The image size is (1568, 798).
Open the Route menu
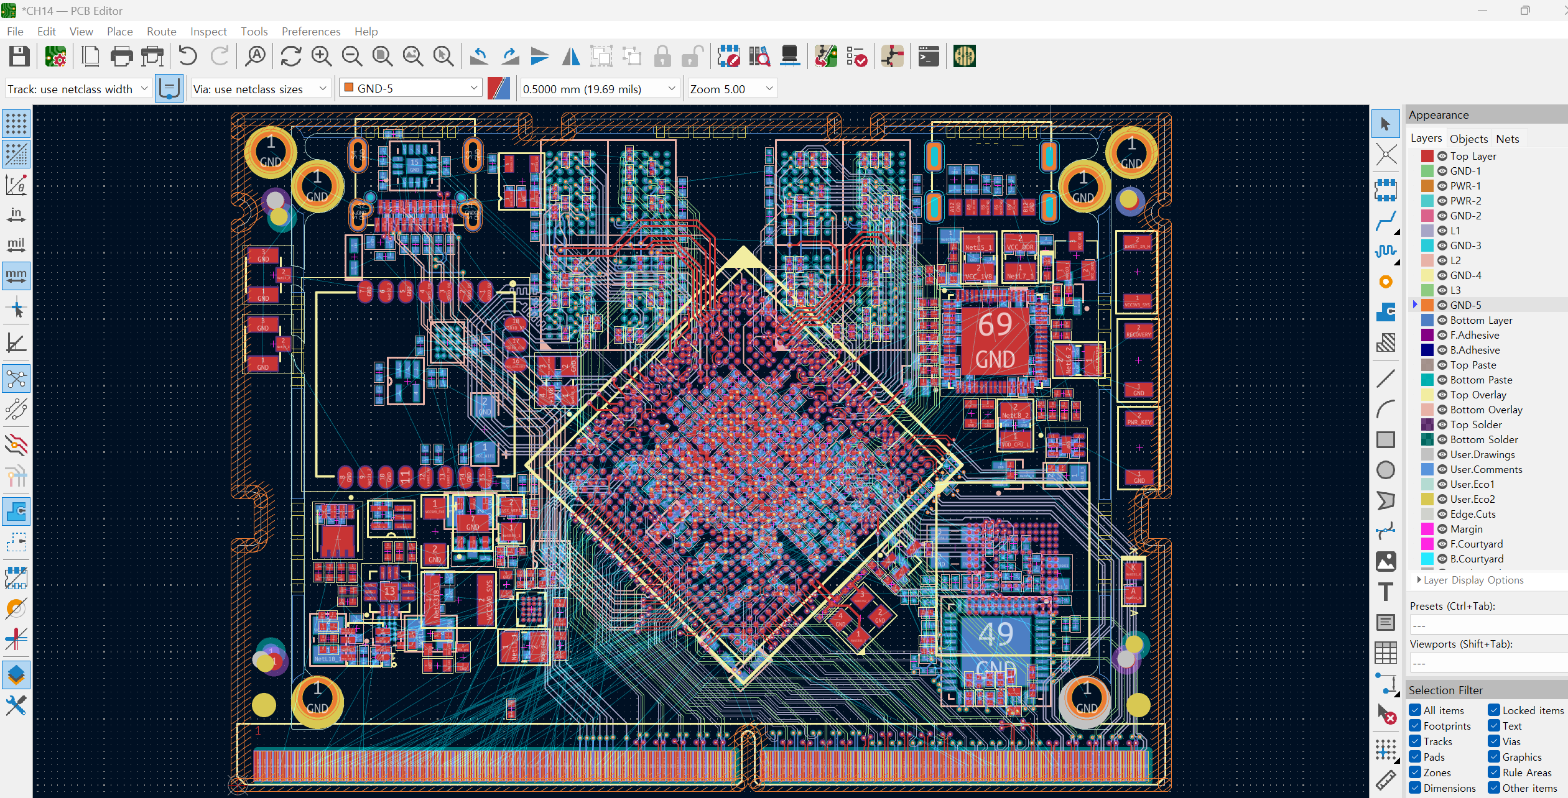[x=161, y=31]
